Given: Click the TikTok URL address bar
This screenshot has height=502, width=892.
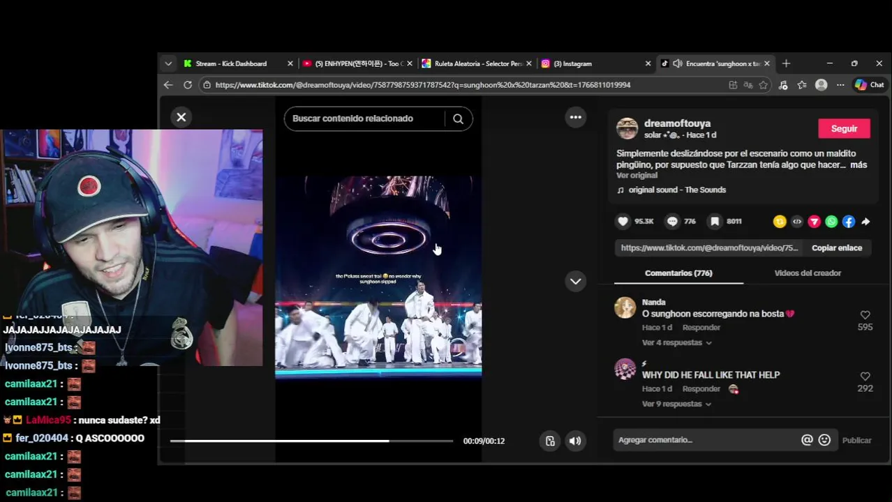Looking at the screenshot, I should click(468, 85).
